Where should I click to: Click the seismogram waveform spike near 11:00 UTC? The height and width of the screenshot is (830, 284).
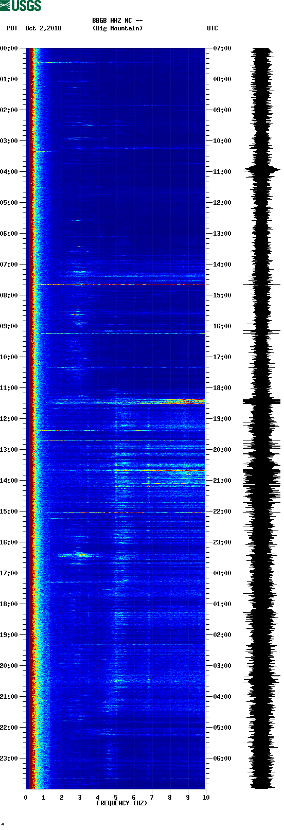(x=262, y=169)
